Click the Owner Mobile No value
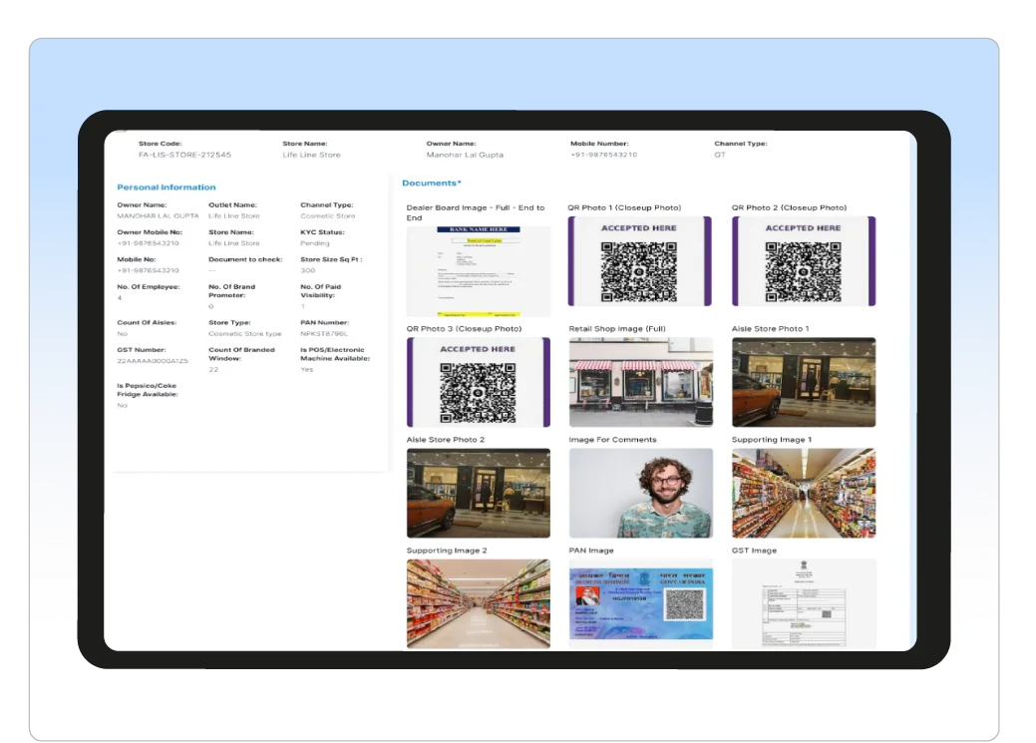 click(x=148, y=243)
